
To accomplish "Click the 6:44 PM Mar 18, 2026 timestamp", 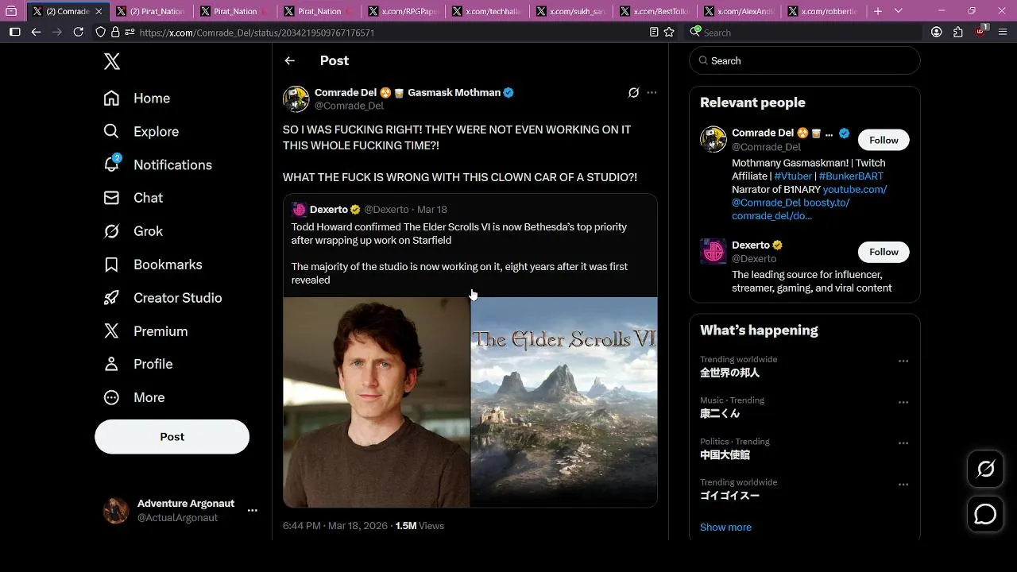I will tap(336, 526).
